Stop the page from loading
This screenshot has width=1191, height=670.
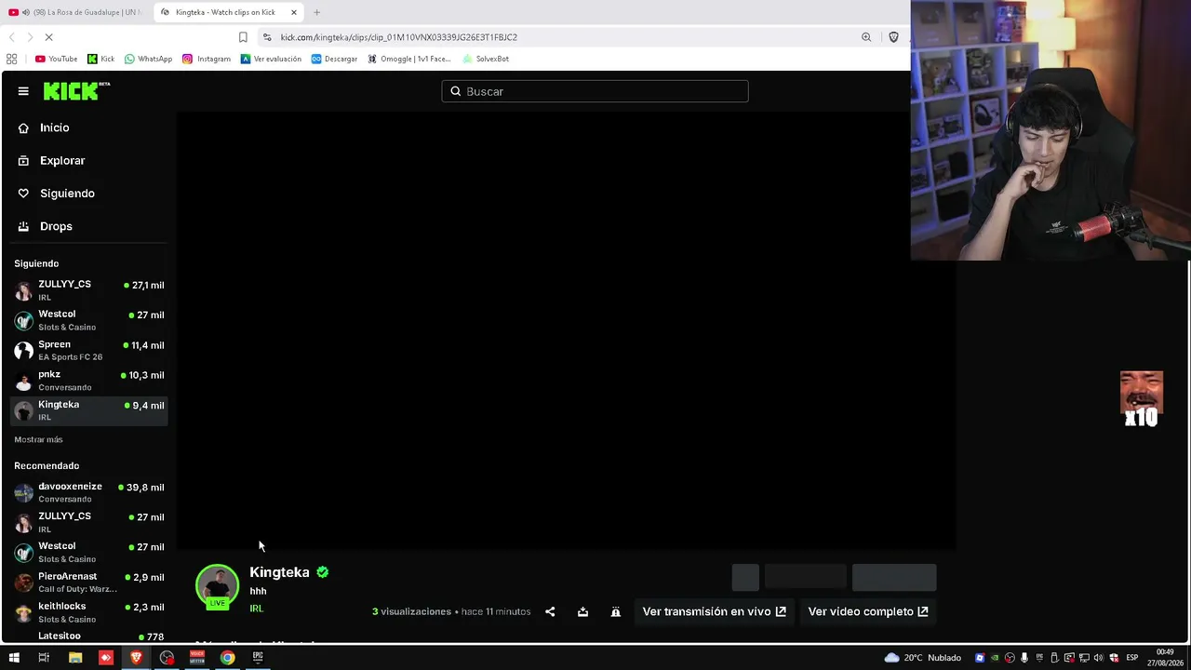click(x=49, y=37)
